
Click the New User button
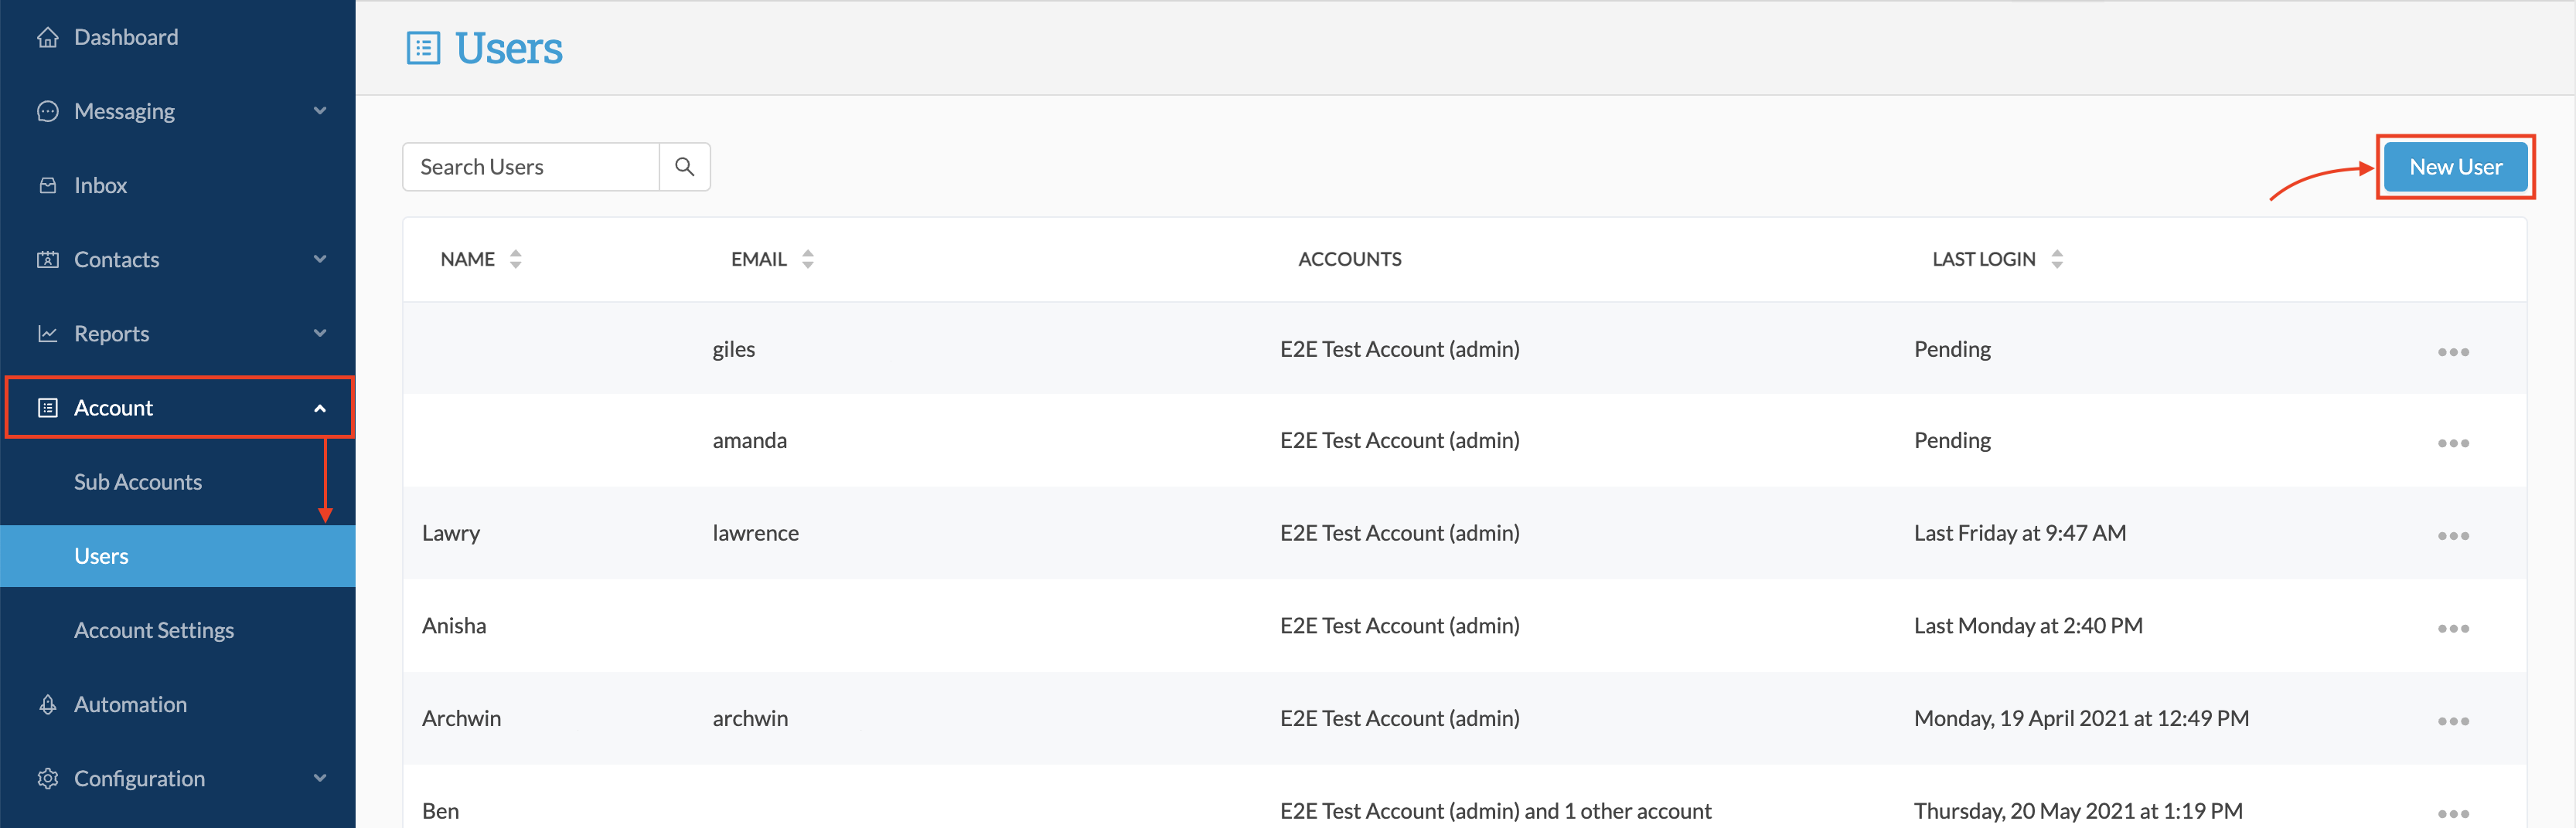[x=2455, y=167]
